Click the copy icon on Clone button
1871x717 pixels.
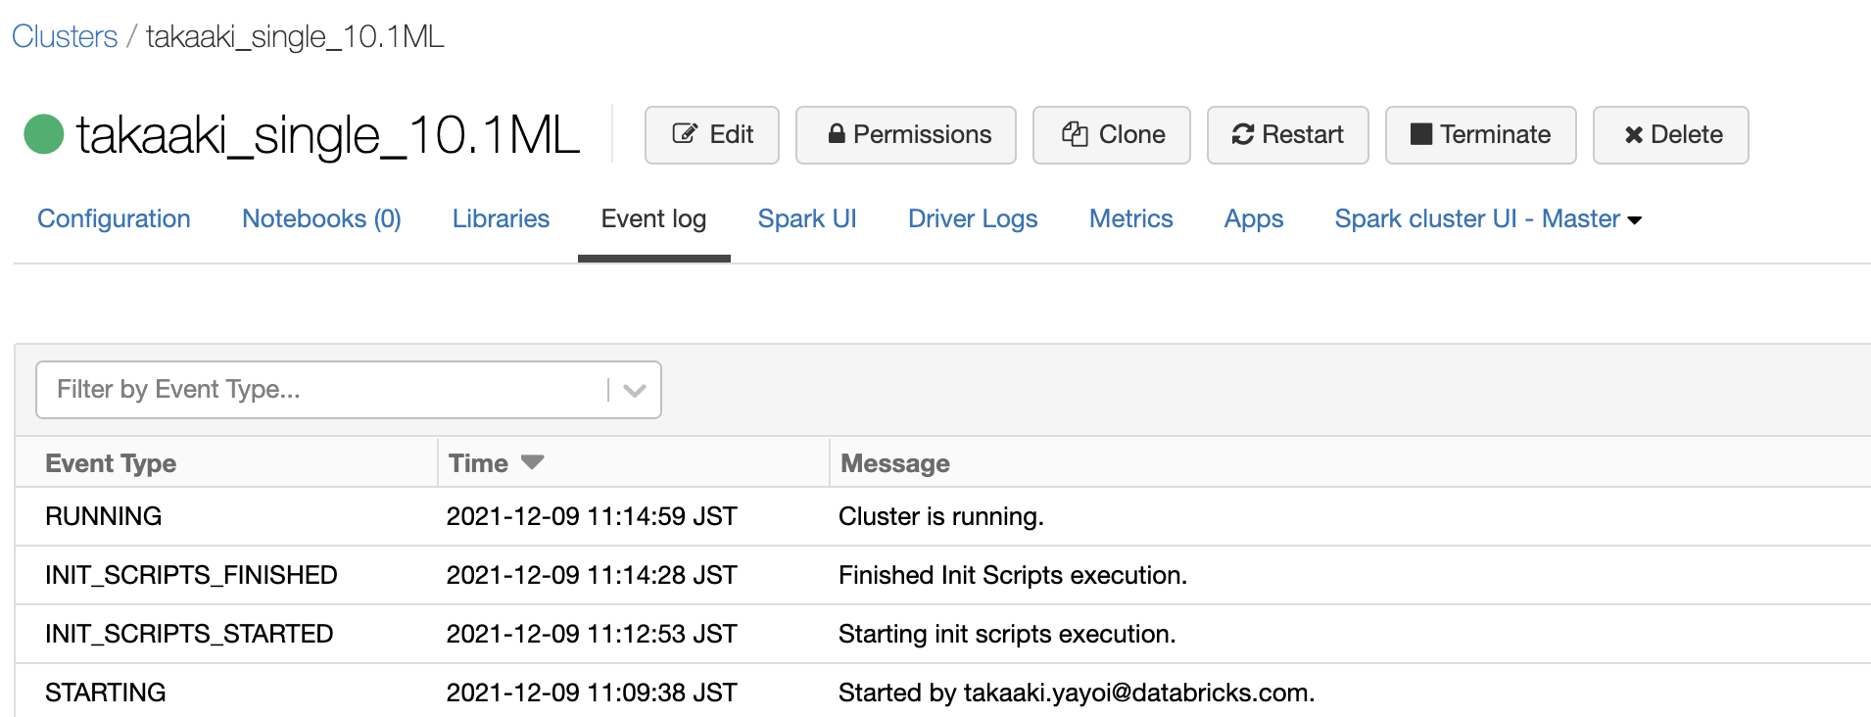pos(1075,134)
